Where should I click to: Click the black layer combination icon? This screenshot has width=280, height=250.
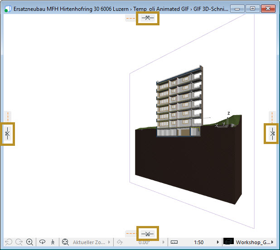[228, 241]
